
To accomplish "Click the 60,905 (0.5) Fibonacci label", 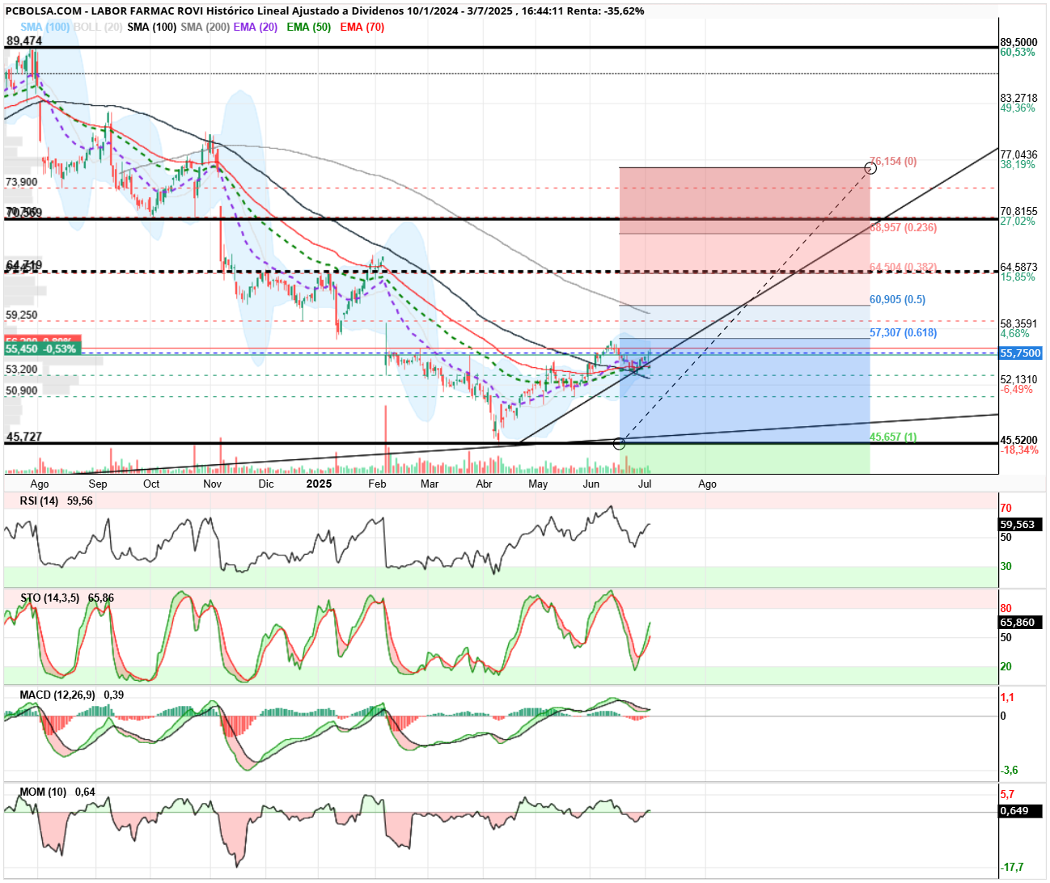I will point(897,300).
